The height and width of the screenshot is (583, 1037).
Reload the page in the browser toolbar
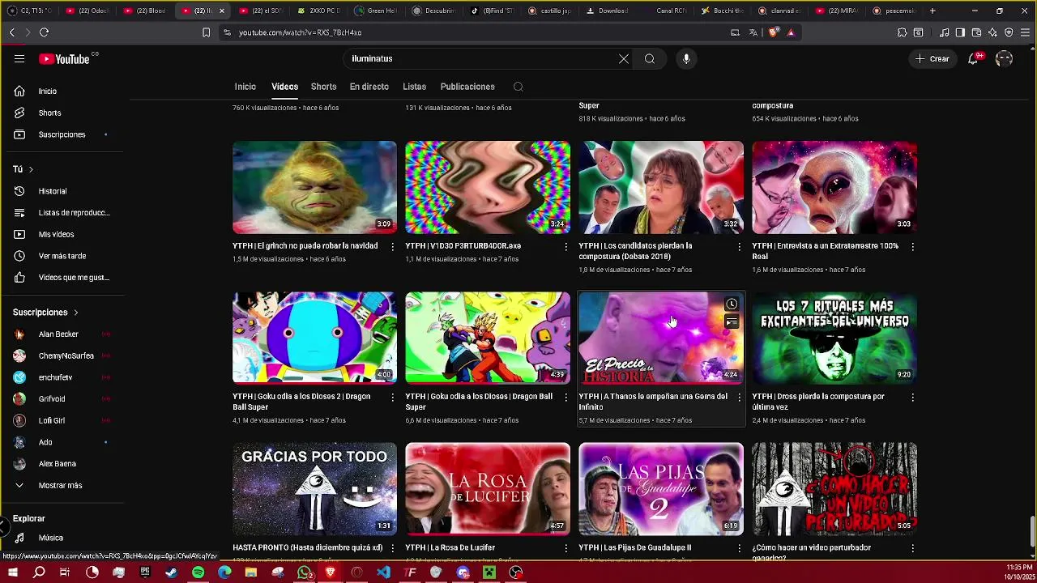click(44, 32)
